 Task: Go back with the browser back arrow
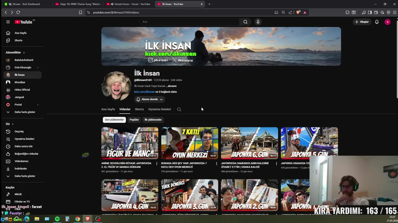click(6, 12)
